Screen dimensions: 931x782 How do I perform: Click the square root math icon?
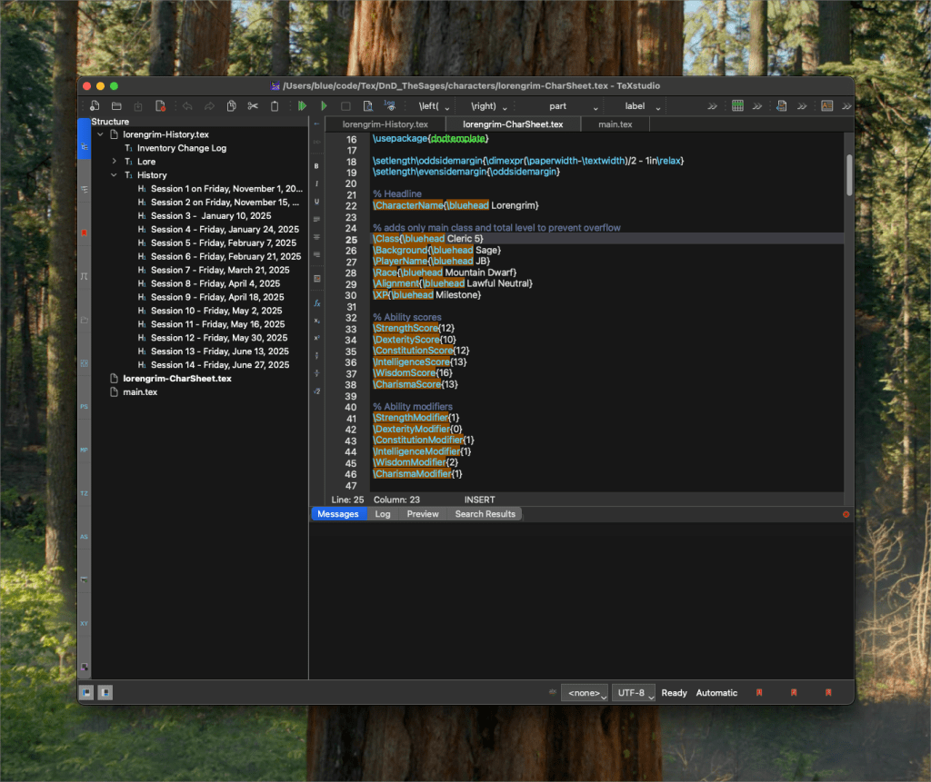click(316, 391)
